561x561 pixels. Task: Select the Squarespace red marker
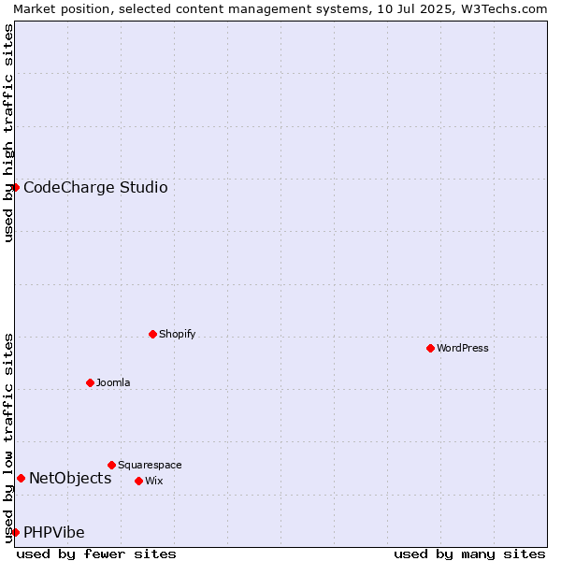pyautogui.click(x=111, y=465)
